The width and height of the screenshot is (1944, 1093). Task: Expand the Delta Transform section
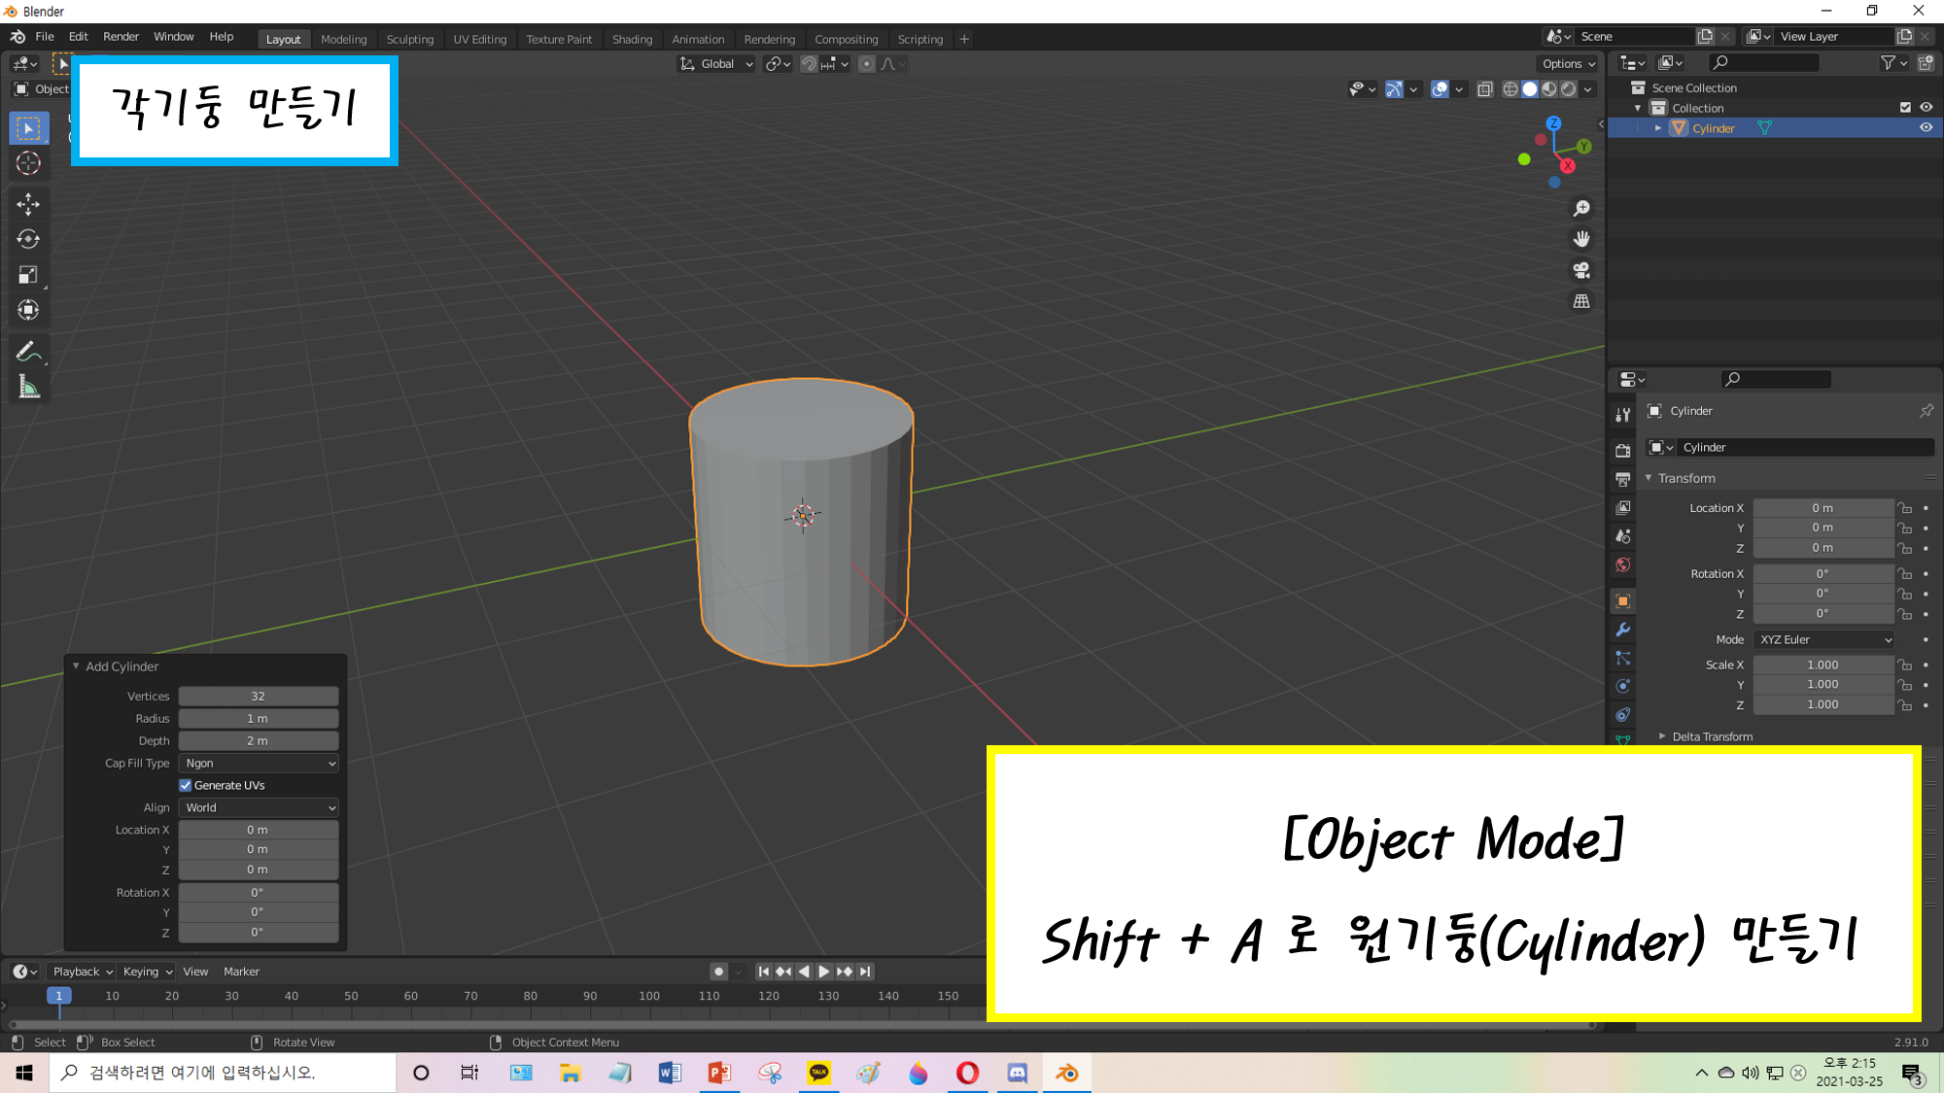tap(1711, 736)
